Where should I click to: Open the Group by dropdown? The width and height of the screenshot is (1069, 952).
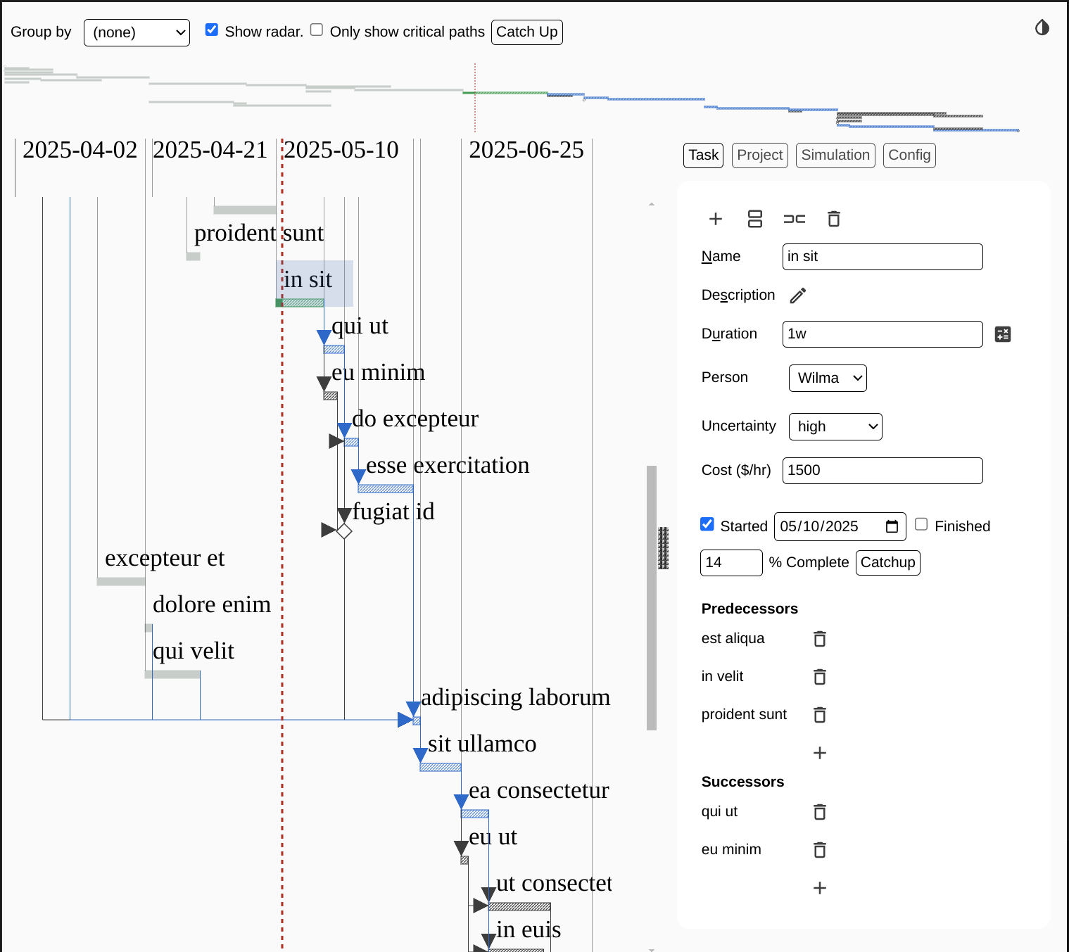[137, 32]
